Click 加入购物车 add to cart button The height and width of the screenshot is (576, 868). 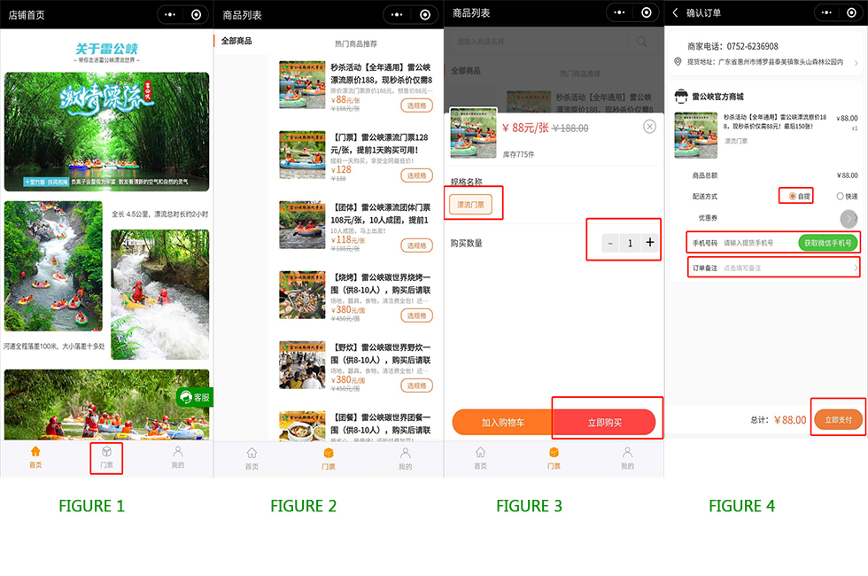[x=503, y=423]
